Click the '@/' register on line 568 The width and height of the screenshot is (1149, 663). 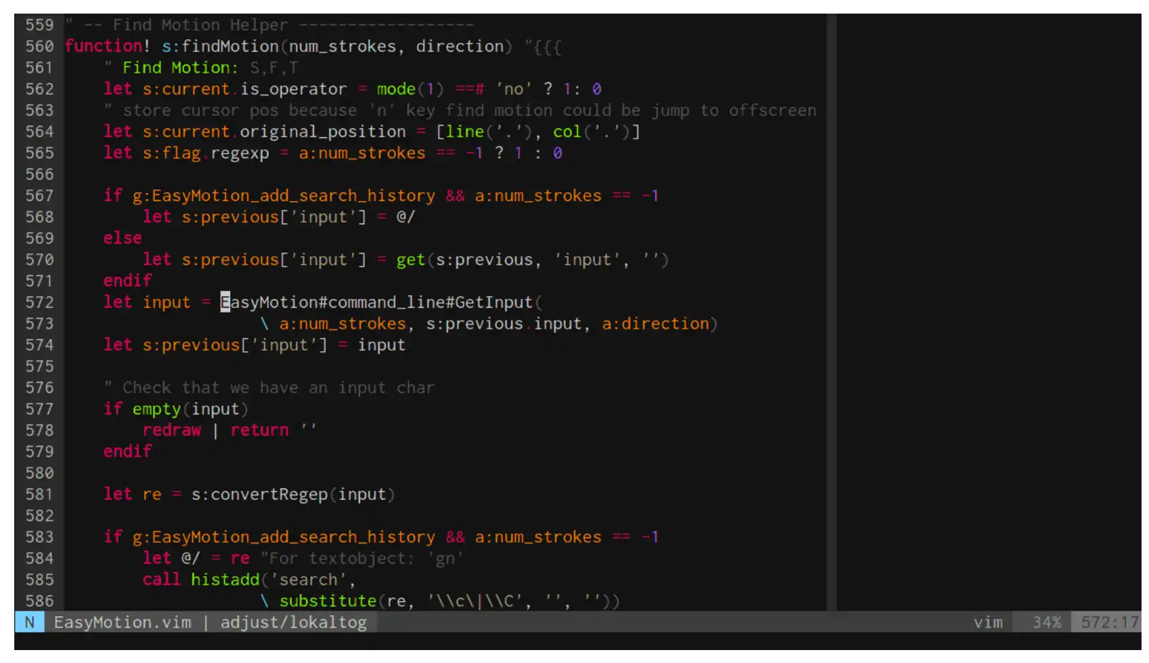[x=405, y=217]
